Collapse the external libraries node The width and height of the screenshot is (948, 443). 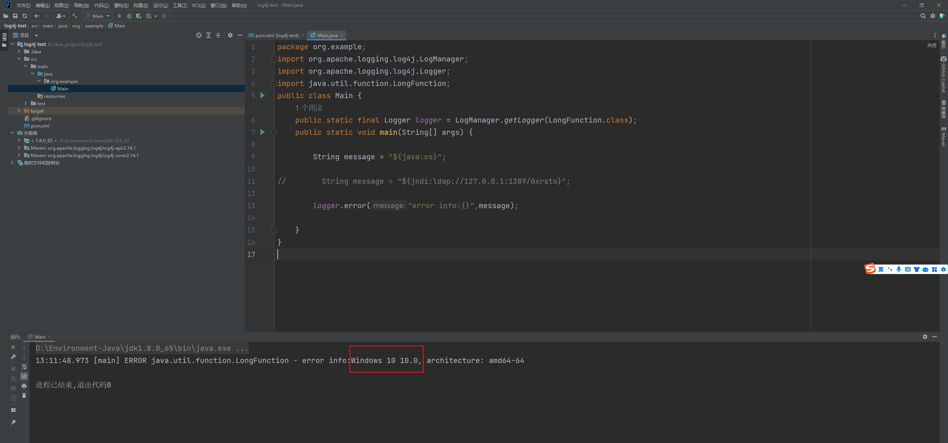[12, 133]
